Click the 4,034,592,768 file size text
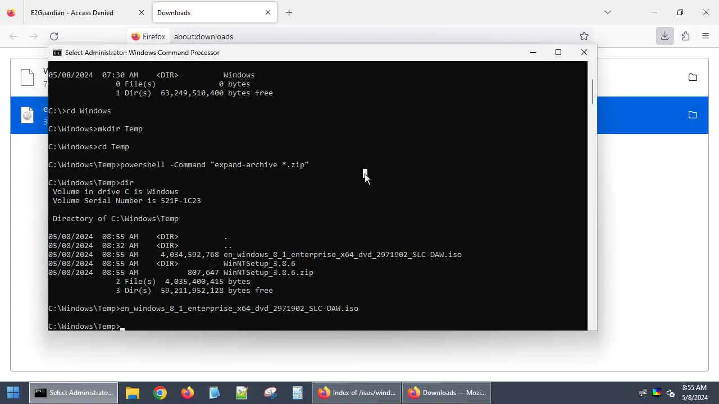This screenshot has height=404, width=719. click(189, 255)
